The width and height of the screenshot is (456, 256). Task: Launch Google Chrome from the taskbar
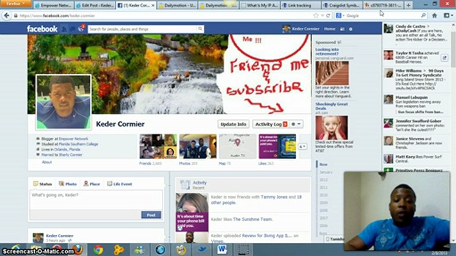[98, 250]
